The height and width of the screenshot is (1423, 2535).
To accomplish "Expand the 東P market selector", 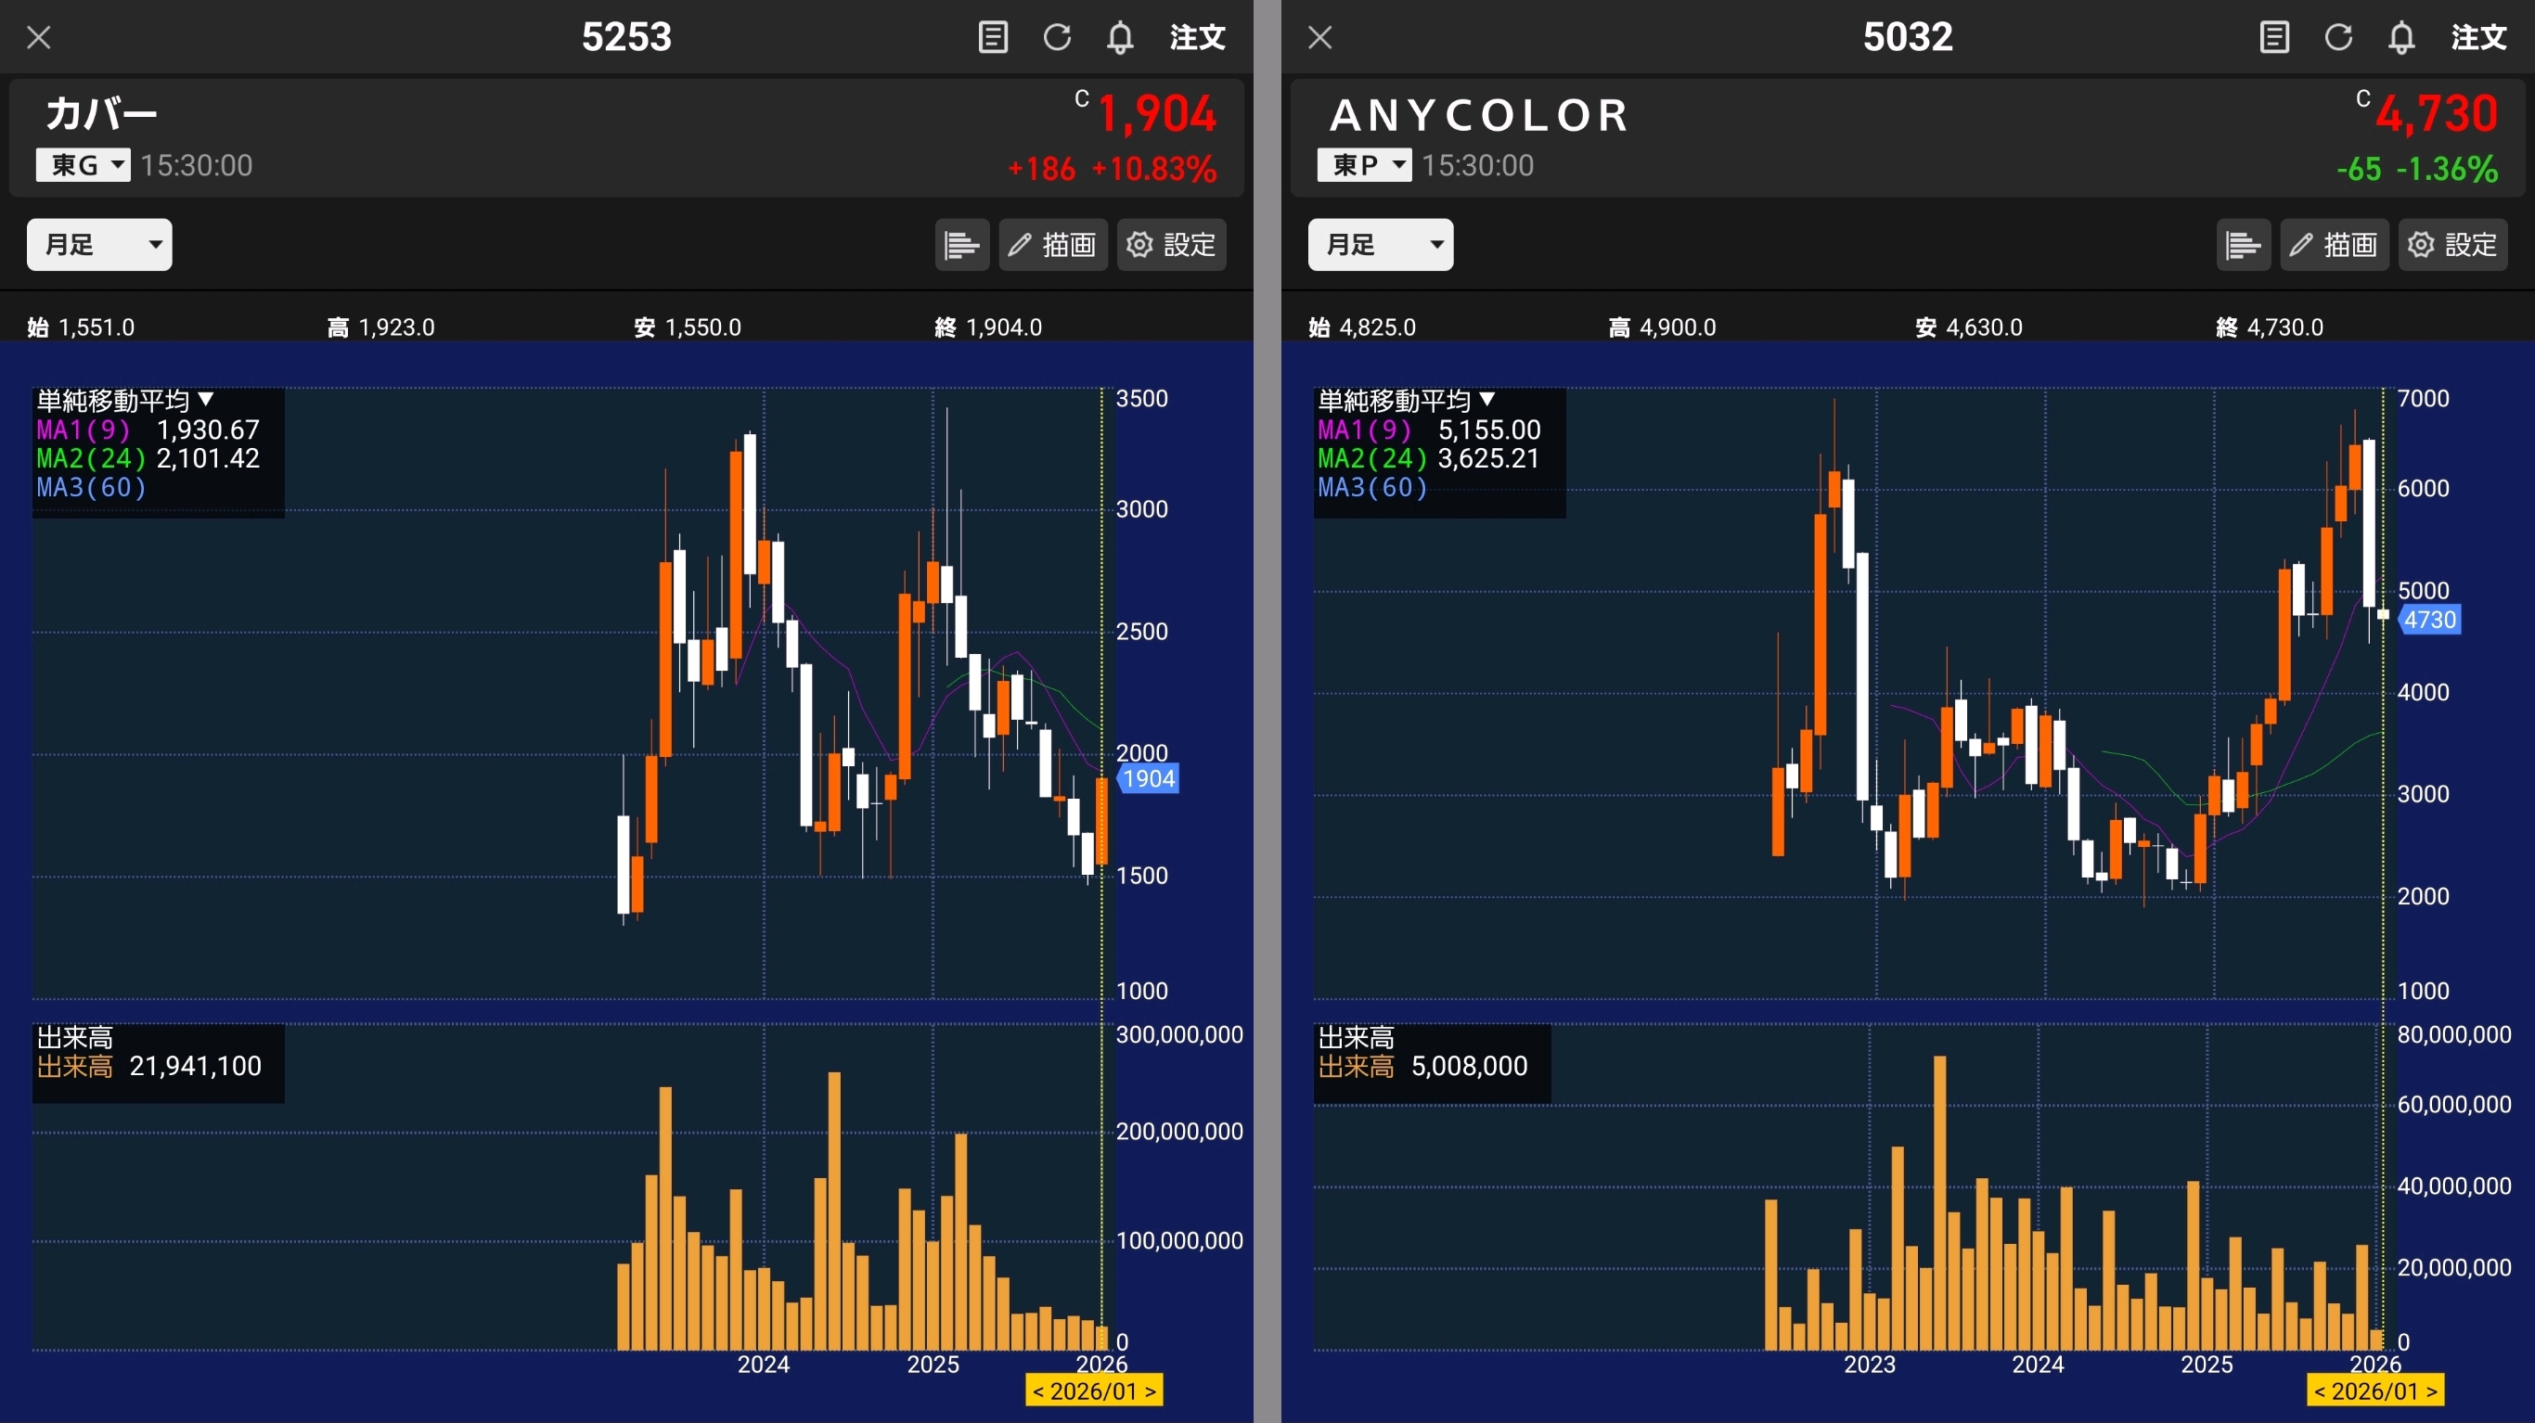I will coord(1364,164).
